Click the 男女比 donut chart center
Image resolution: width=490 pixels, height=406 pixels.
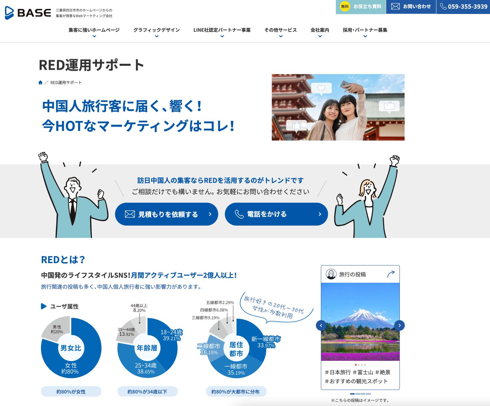(71, 348)
